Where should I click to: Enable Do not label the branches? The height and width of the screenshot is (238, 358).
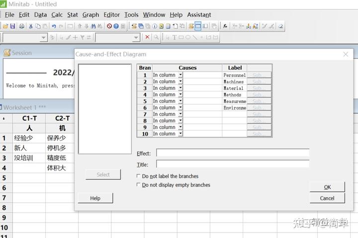[138, 176]
